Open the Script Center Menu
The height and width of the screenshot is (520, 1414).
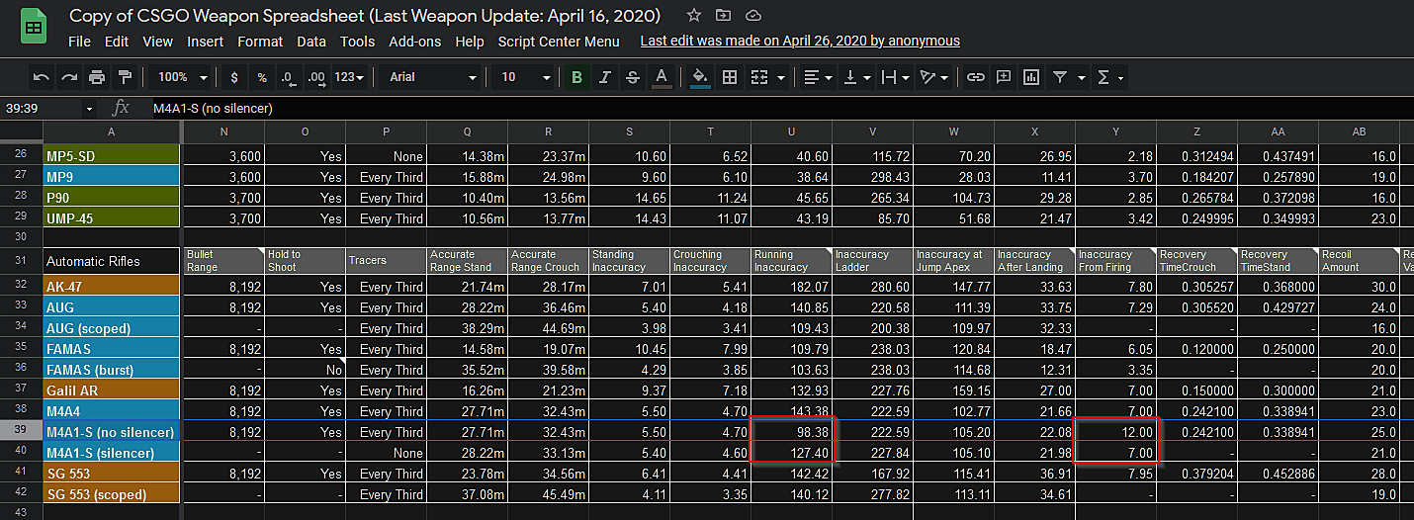559,42
